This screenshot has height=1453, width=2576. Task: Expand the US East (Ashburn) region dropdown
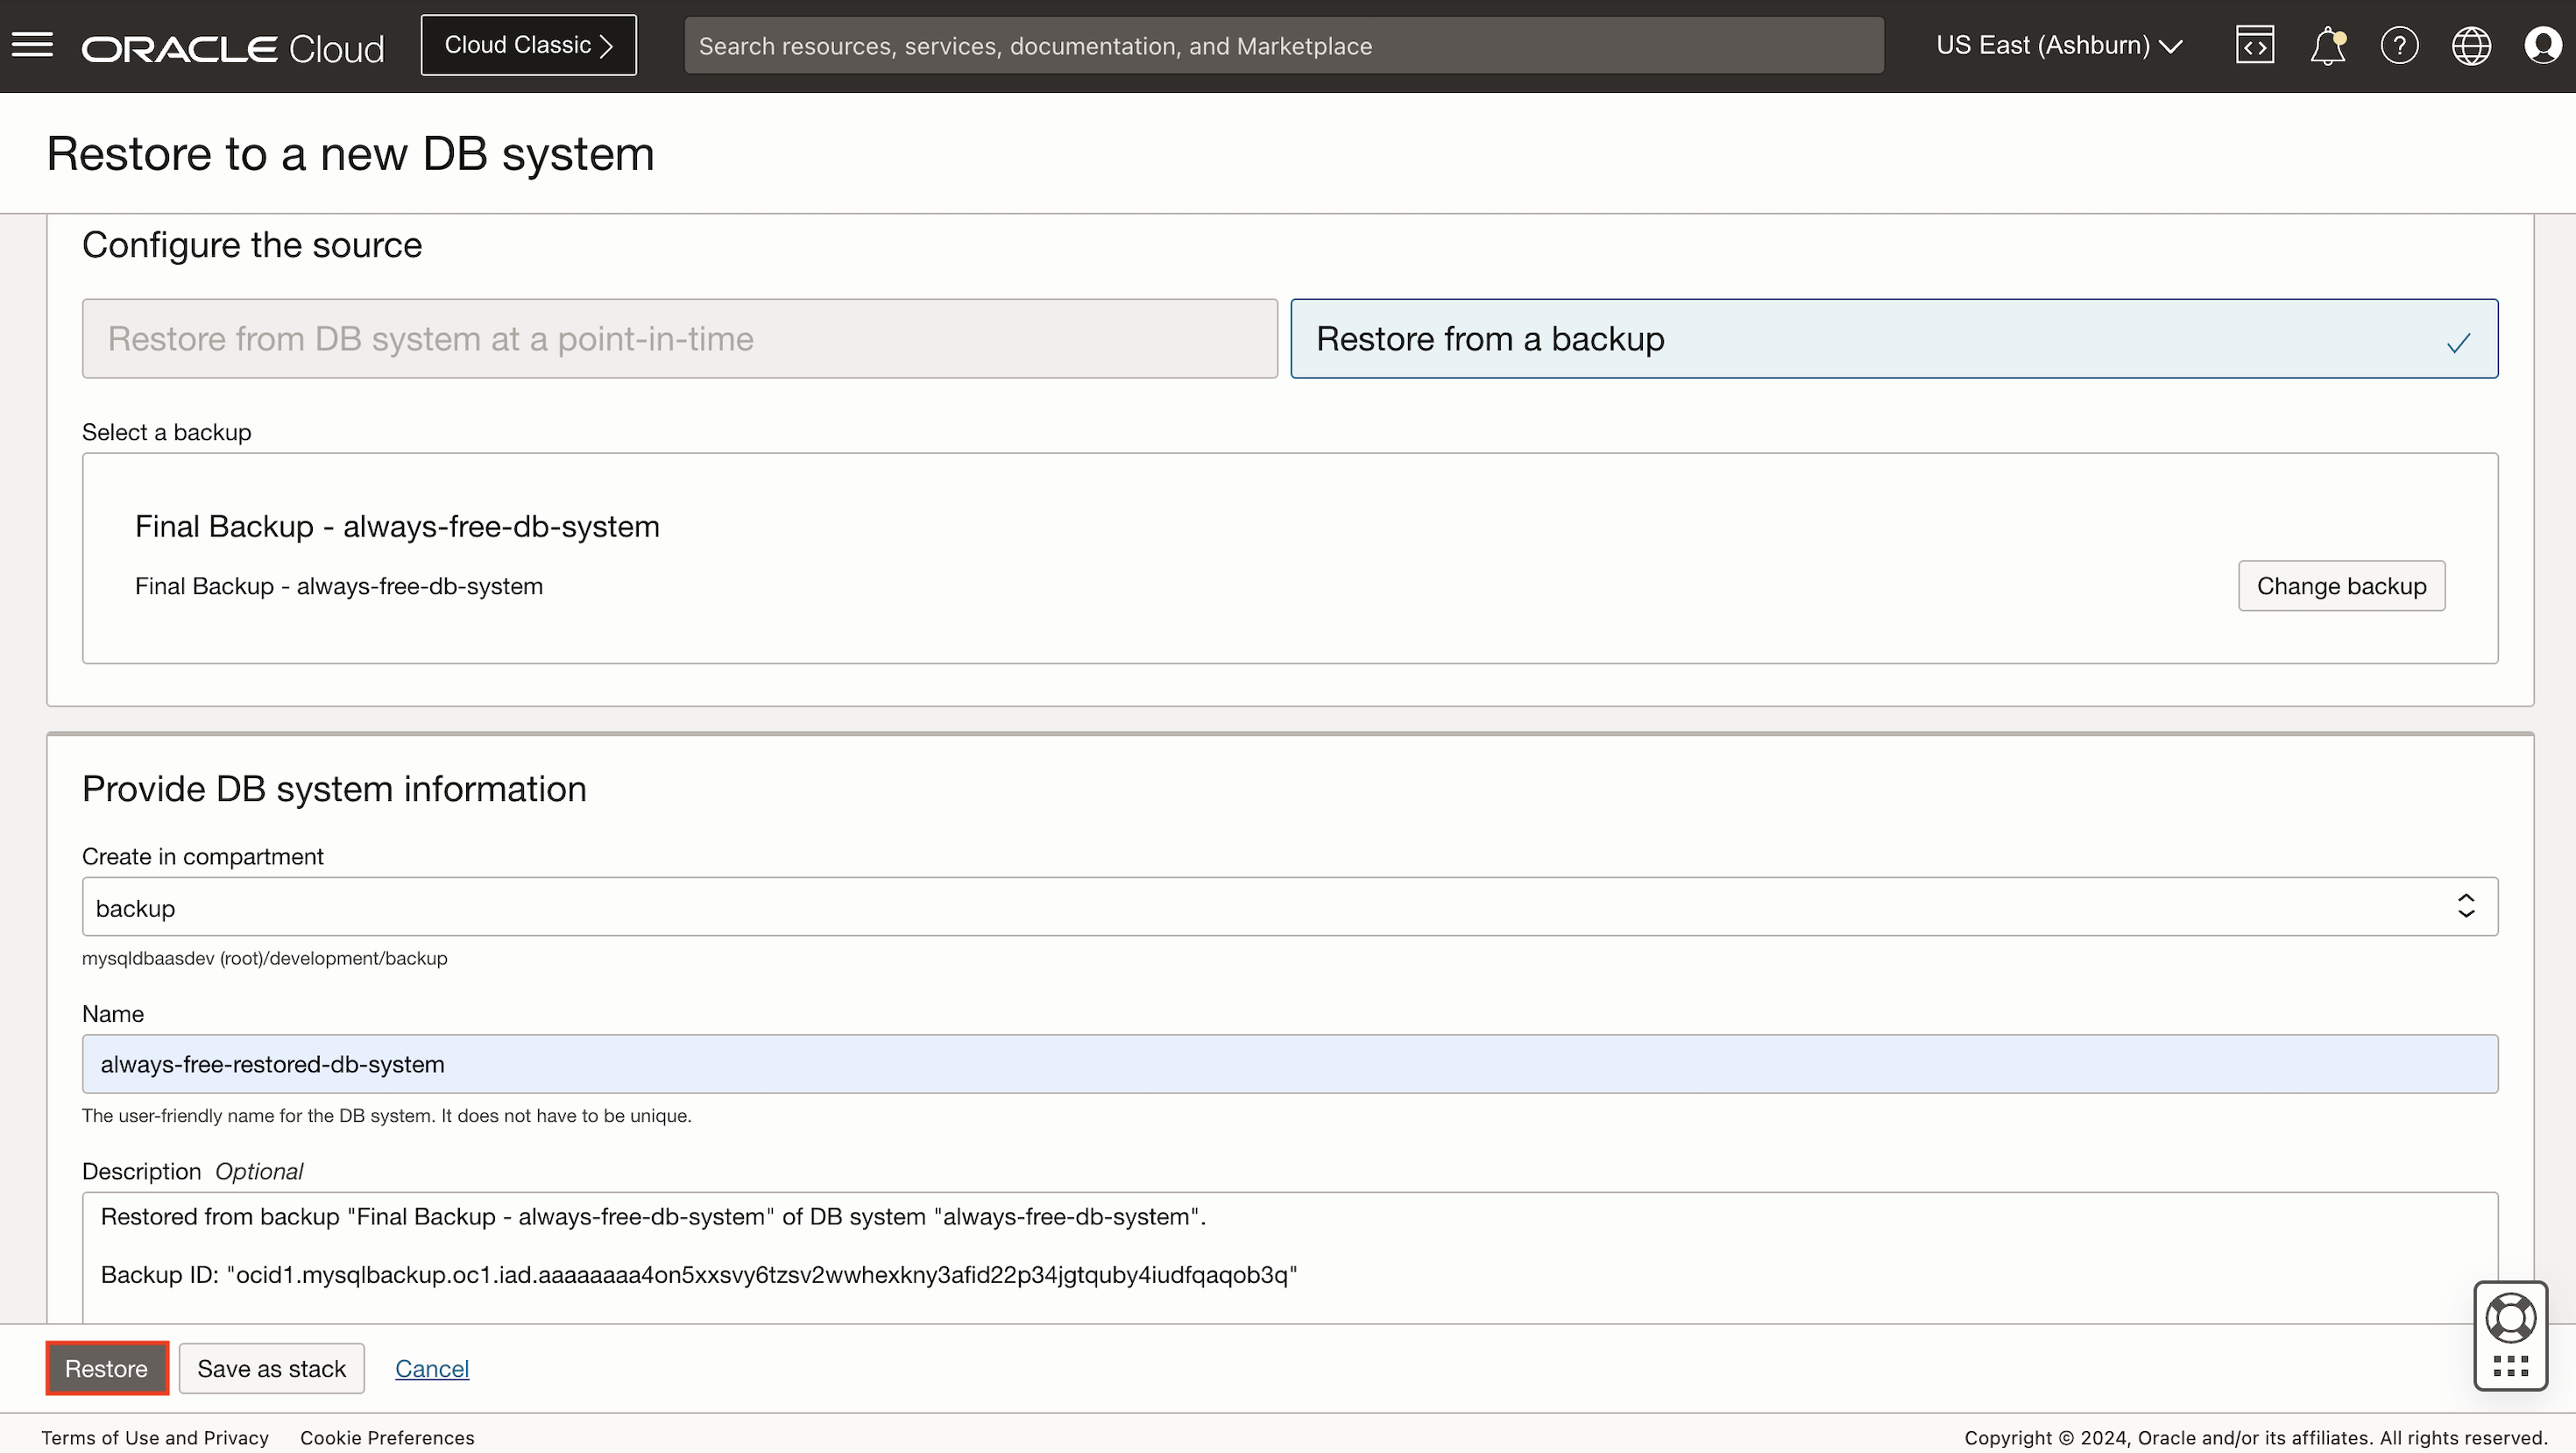(x=2059, y=45)
